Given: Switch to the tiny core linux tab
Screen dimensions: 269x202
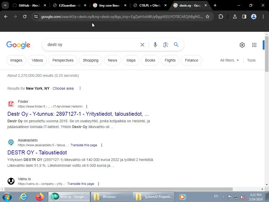Looking at the screenshot, I should 110,5.
